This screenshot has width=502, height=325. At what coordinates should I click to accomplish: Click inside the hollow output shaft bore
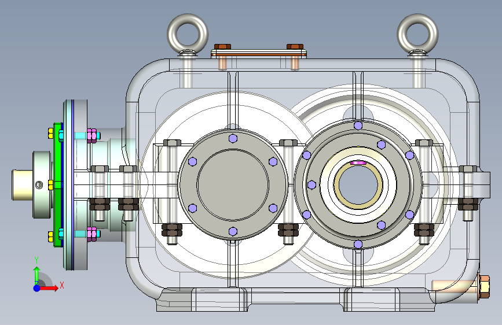pyautogui.click(x=358, y=184)
